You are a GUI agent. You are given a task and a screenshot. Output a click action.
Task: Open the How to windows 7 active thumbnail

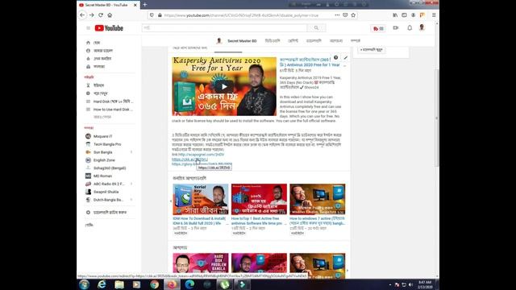[317, 199]
